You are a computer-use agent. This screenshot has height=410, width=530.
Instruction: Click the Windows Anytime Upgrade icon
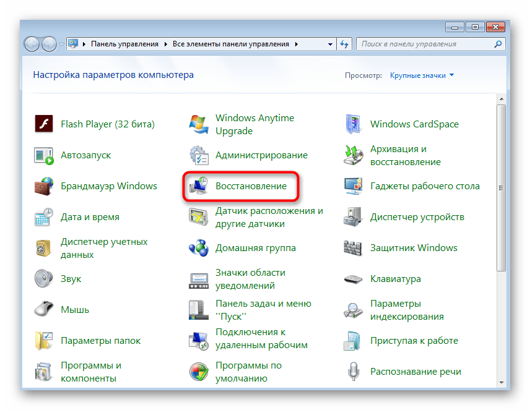199,124
